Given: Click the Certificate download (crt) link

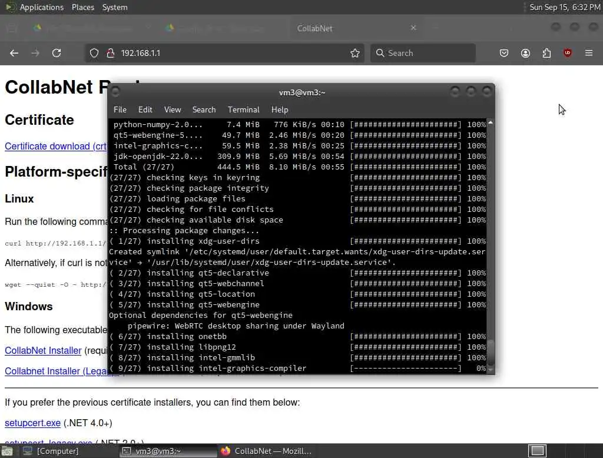Looking at the screenshot, I should point(56,146).
